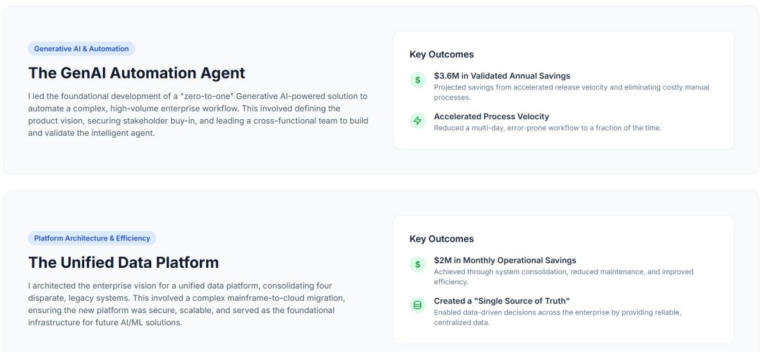Click the Key Outcomes heading in Unified Data card
This screenshot has height=352, width=766.
coord(442,239)
